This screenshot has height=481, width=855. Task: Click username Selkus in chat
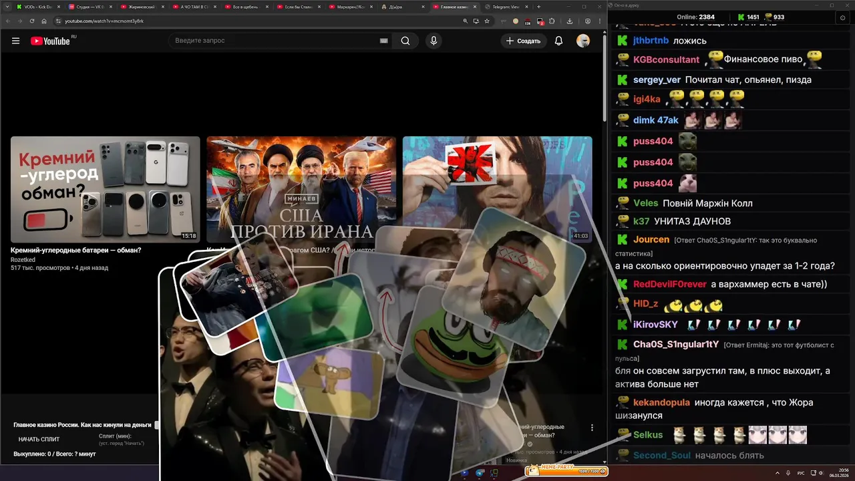coord(648,435)
